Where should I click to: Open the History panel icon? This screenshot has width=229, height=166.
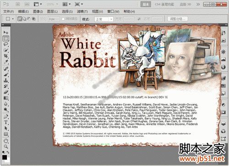point(223,32)
